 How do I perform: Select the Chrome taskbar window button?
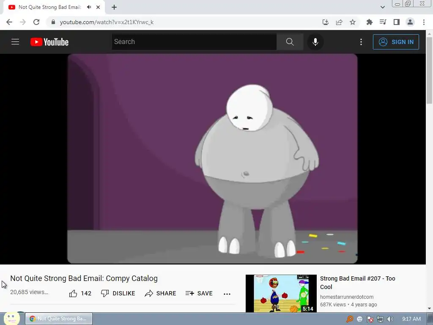pos(59,319)
